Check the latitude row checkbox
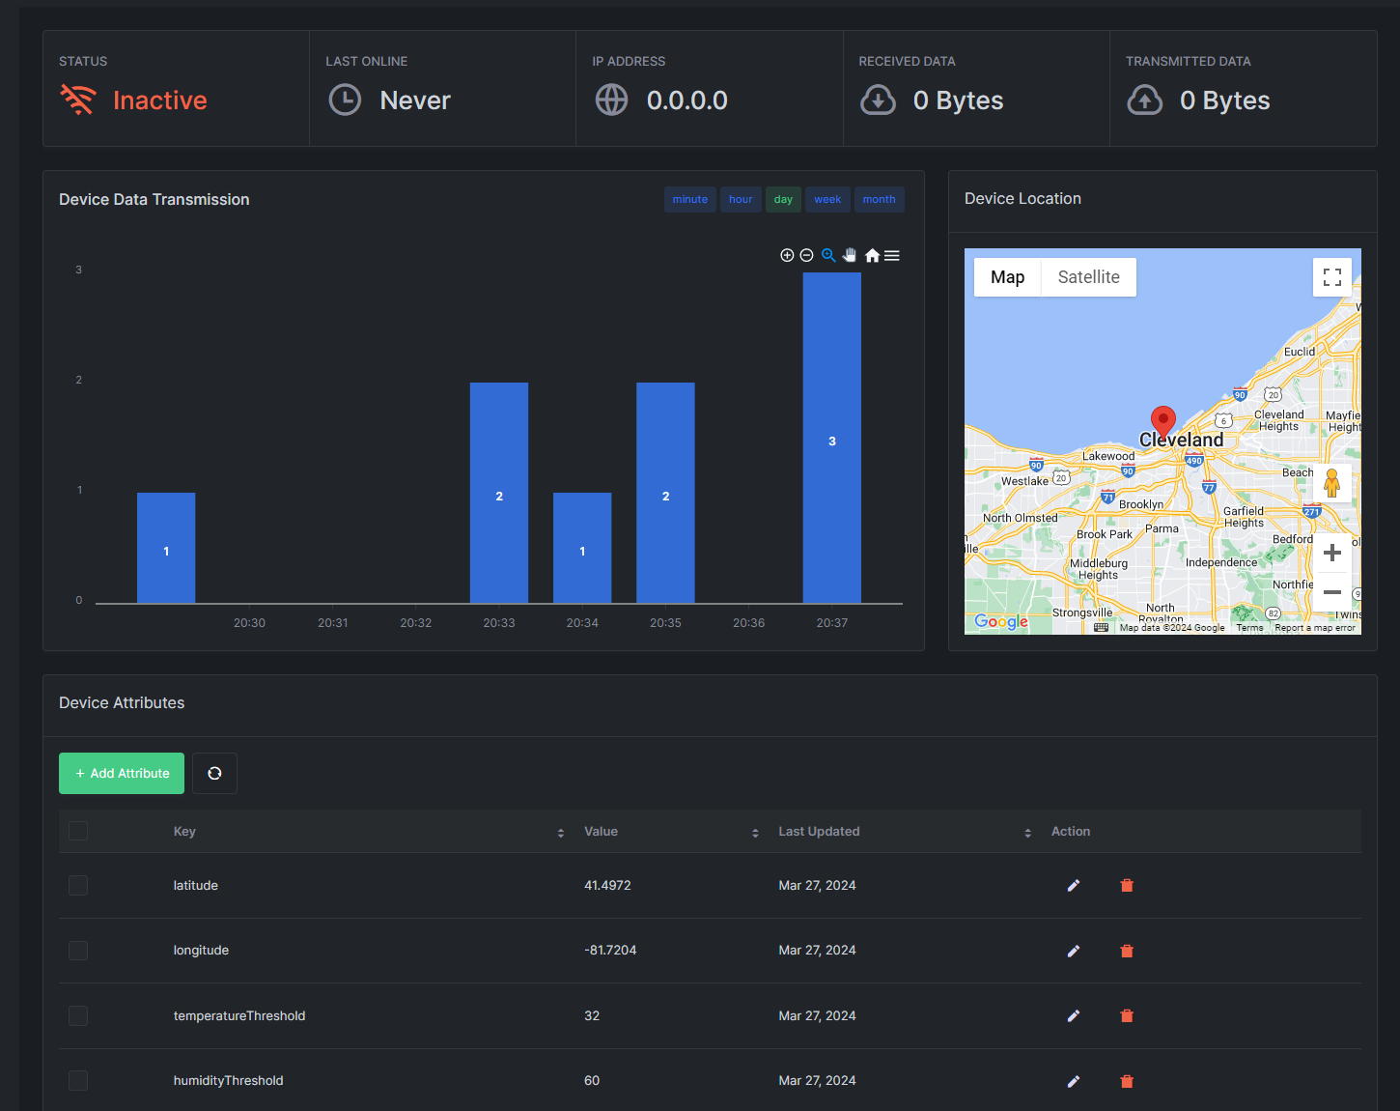This screenshot has width=1400, height=1111. 78,885
